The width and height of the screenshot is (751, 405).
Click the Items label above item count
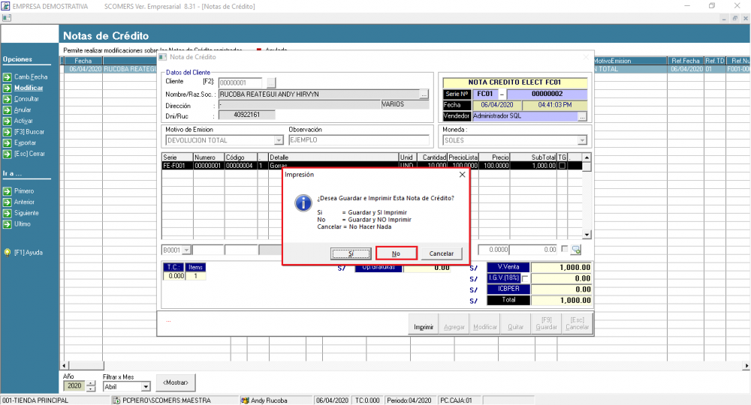coord(195,267)
